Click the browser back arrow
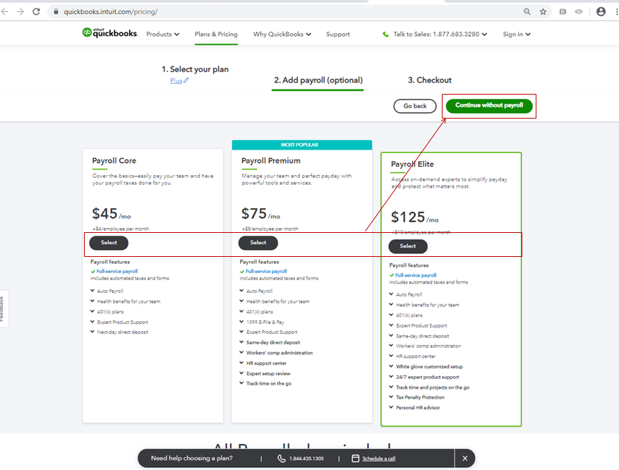Image resolution: width=619 pixels, height=470 pixels. 5,12
